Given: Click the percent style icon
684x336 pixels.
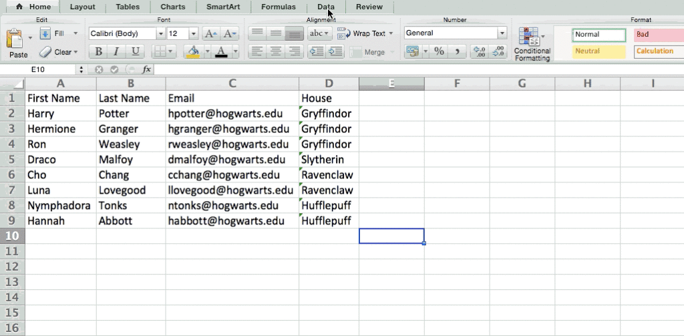Looking at the screenshot, I should pos(438,51).
